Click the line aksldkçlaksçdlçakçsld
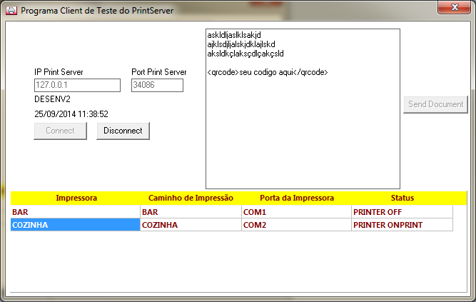The image size is (476, 302). point(245,54)
